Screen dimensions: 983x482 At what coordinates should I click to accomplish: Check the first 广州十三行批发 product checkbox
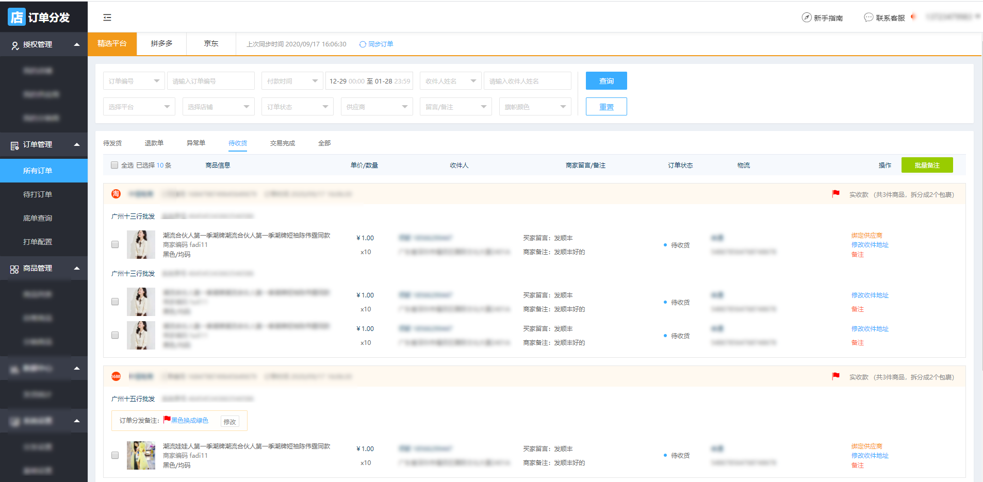click(115, 244)
